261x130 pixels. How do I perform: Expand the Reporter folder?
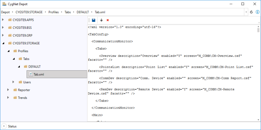pos(8,90)
